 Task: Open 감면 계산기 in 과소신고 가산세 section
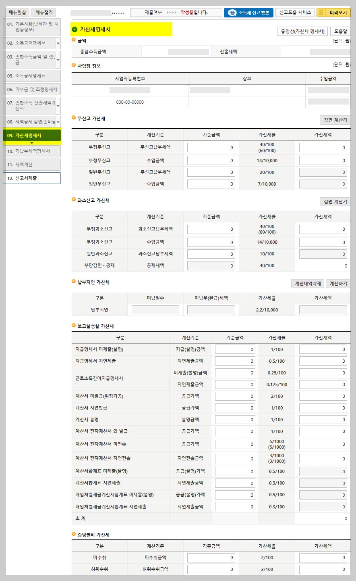click(x=335, y=202)
